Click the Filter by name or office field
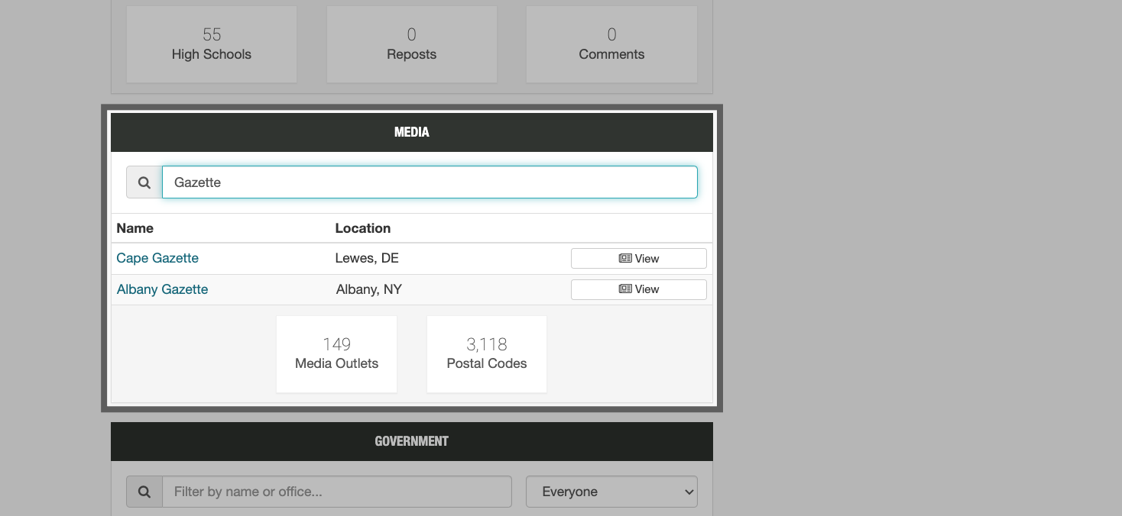The height and width of the screenshot is (516, 1122). click(336, 492)
